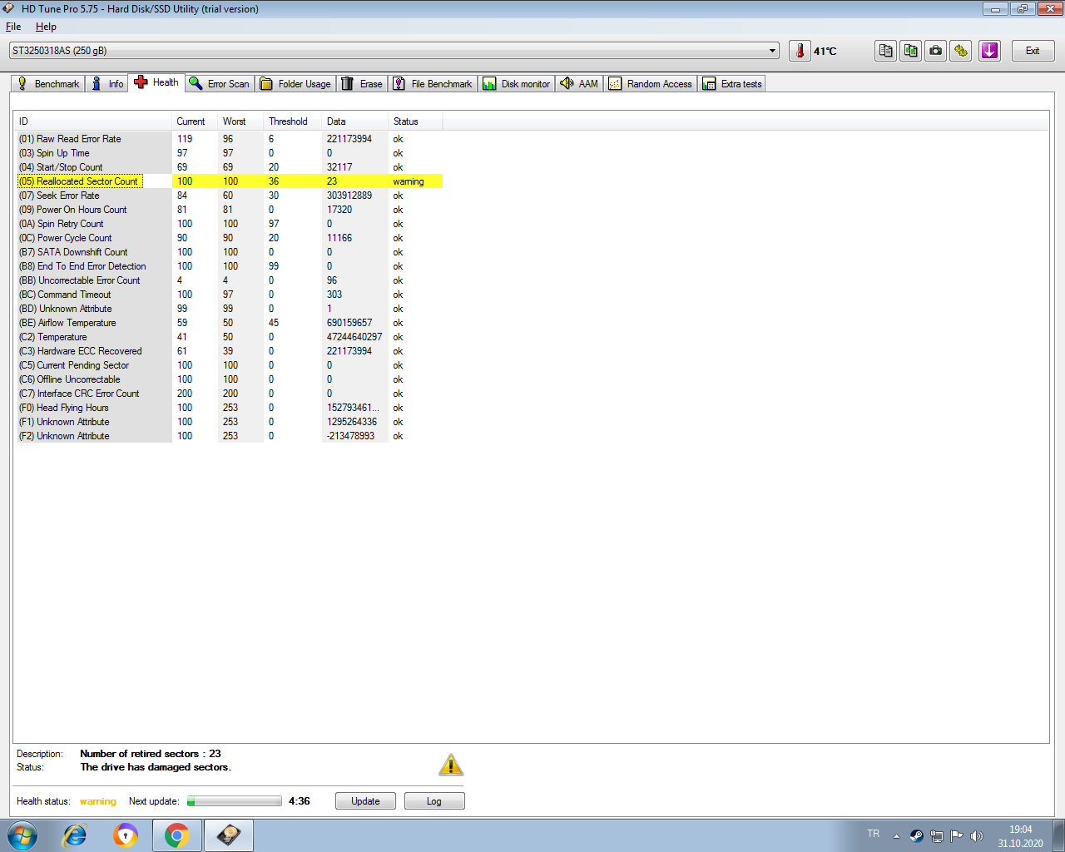Save screenshot with the camera icon

click(936, 51)
